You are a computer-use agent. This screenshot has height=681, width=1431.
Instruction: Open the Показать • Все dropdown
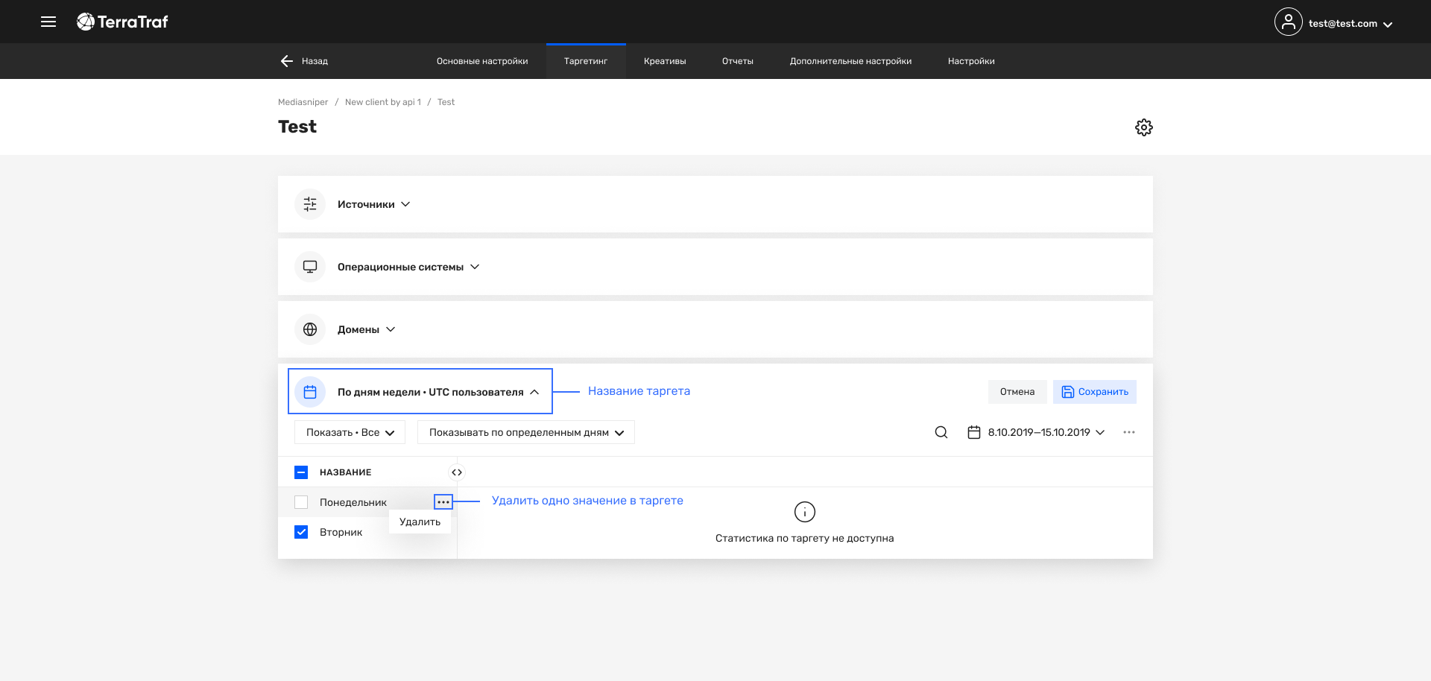pyautogui.click(x=350, y=432)
